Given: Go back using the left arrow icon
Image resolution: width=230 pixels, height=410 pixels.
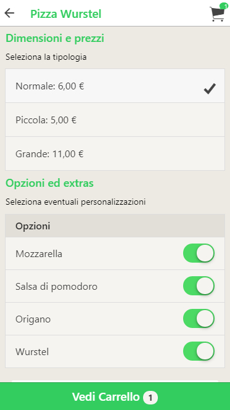Looking at the screenshot, I should (x=9, y=13).
